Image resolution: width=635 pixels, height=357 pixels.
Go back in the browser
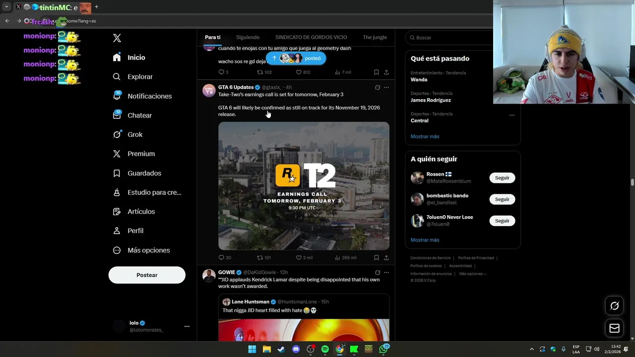(x=7, y=21)
